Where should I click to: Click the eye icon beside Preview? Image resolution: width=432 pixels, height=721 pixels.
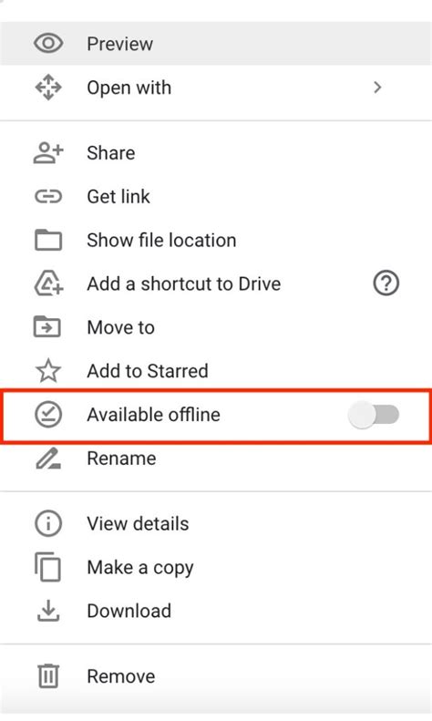click(48, 44)
